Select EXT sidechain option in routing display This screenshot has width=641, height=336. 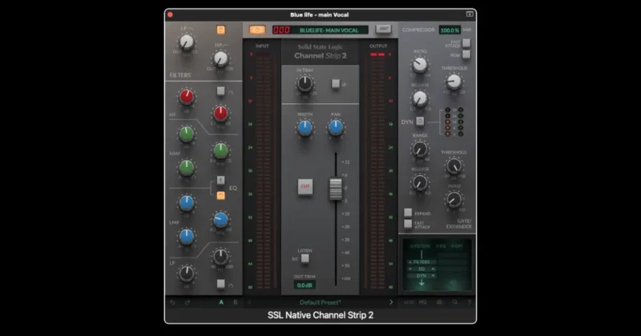(457, 246)
